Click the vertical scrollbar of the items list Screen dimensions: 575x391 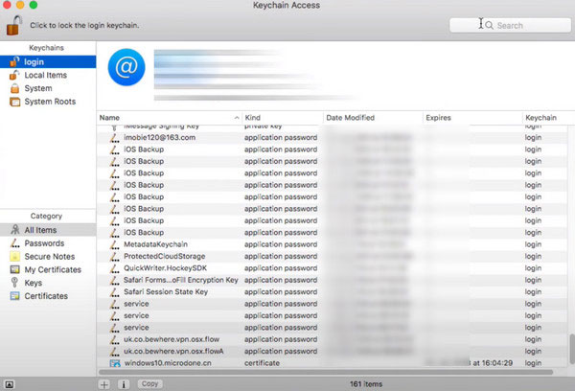(570, 347)
